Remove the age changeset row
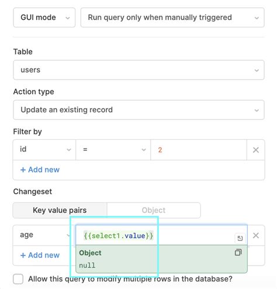 point(256,235)
